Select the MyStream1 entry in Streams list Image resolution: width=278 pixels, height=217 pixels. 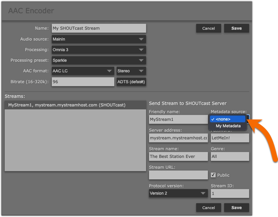(75, 105)
